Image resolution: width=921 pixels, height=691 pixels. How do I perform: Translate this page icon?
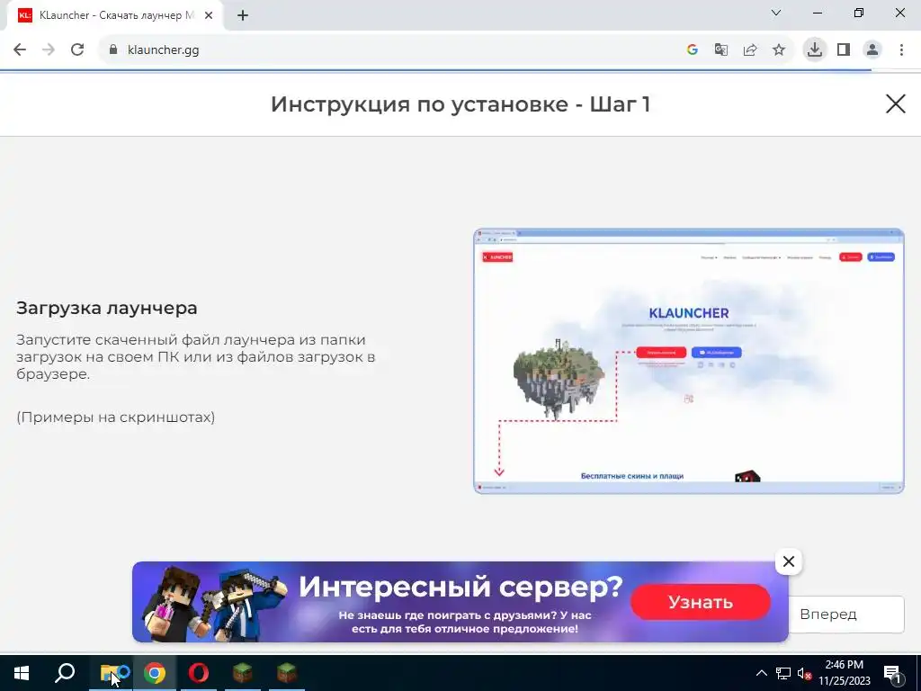(720, 50)
